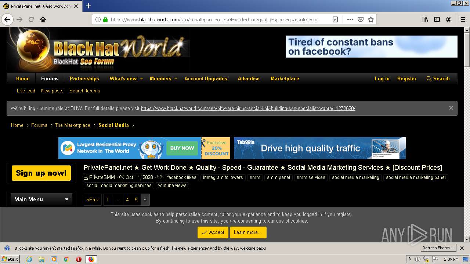
Task: Open the media player taskbar icon
Action: [54, 259]
